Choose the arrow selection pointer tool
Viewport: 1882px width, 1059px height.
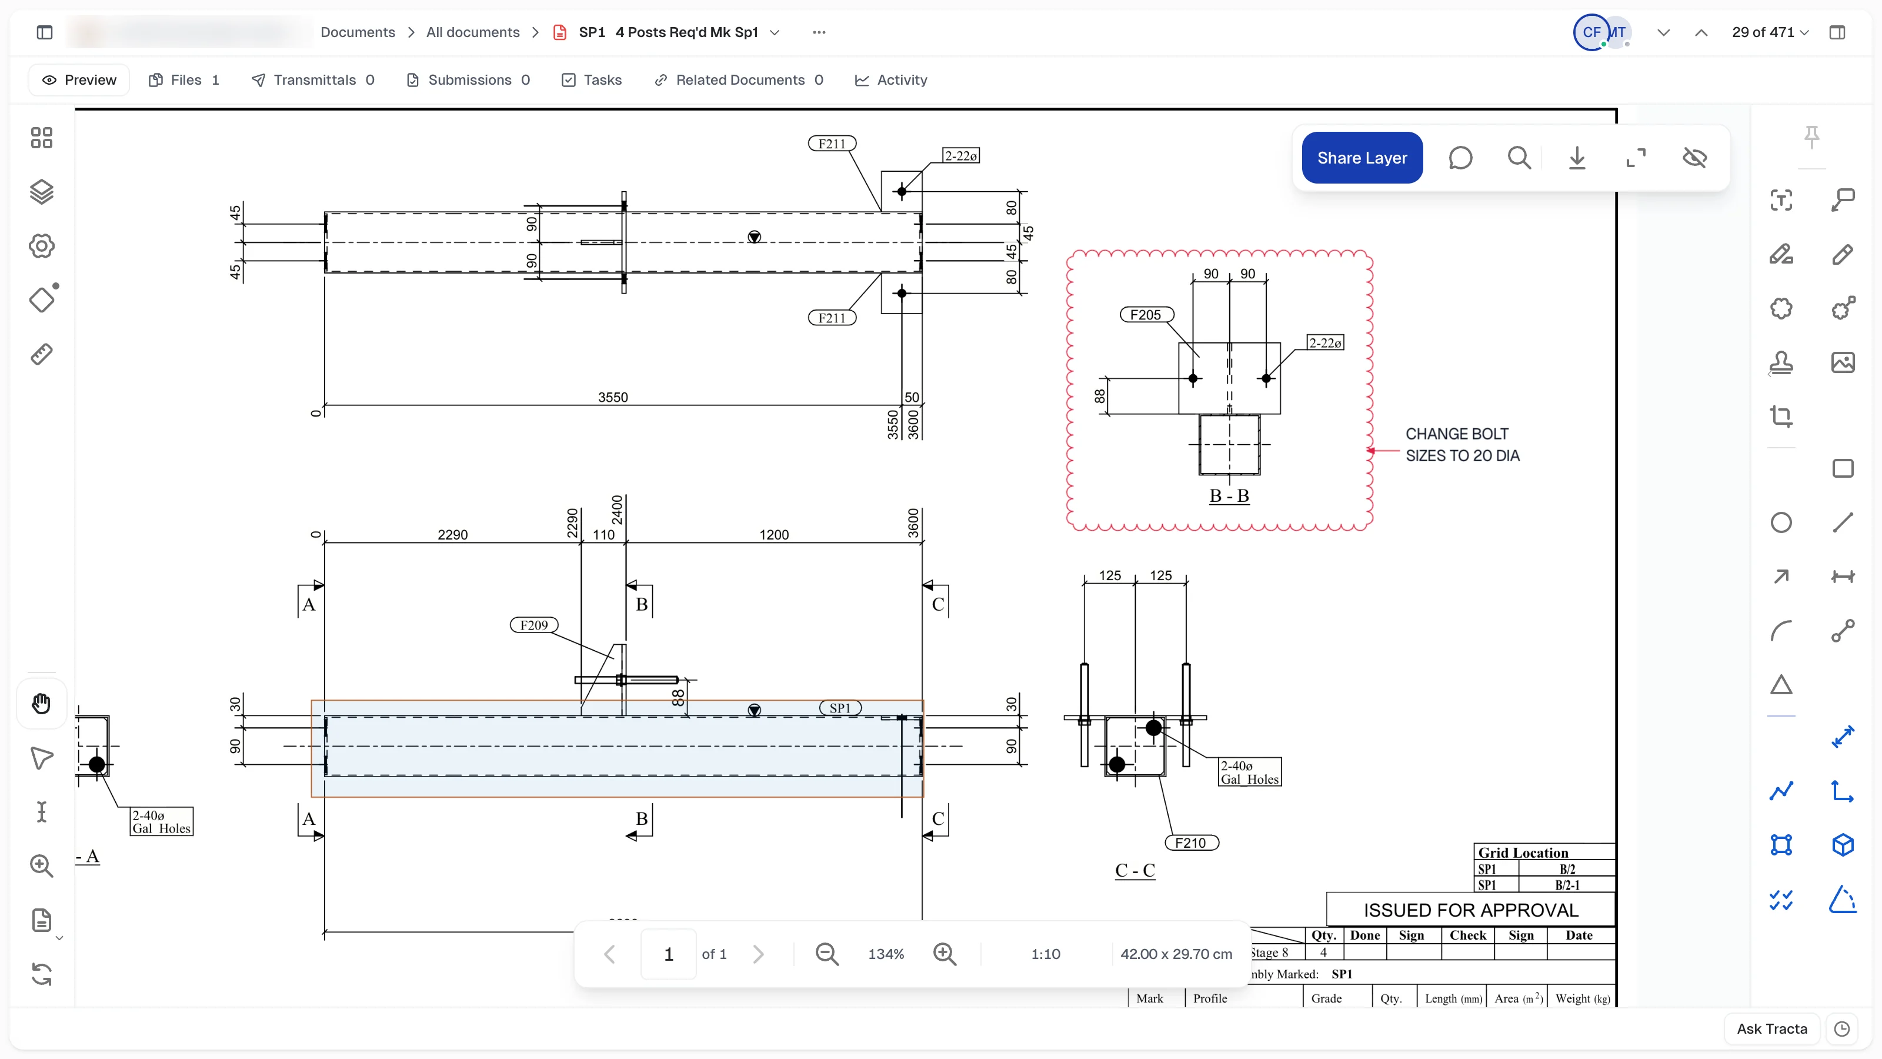[x=42, y=758]
